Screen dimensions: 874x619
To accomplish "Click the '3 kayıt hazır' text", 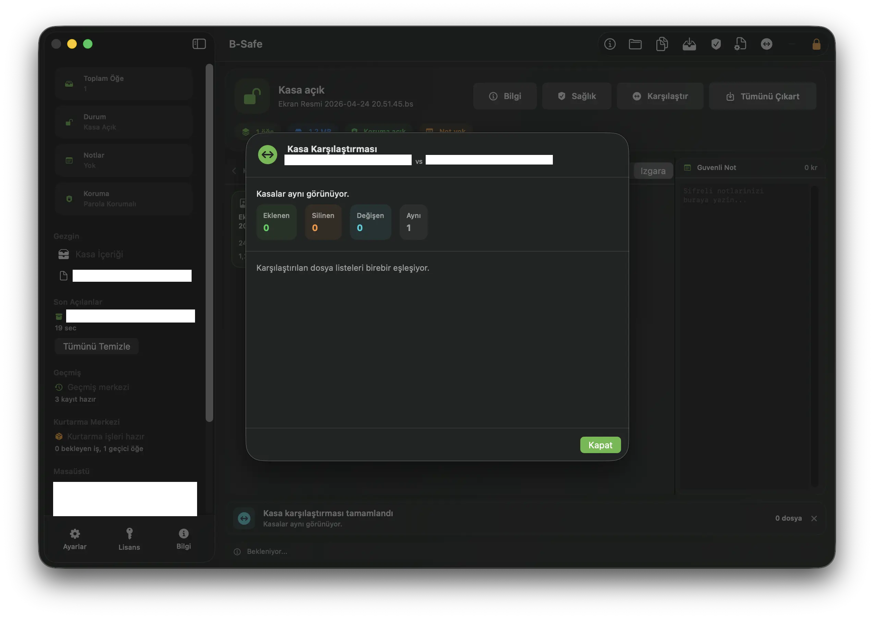I will coord(75,399).
